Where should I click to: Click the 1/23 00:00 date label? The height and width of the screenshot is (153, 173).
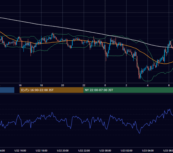pos(105,150)
